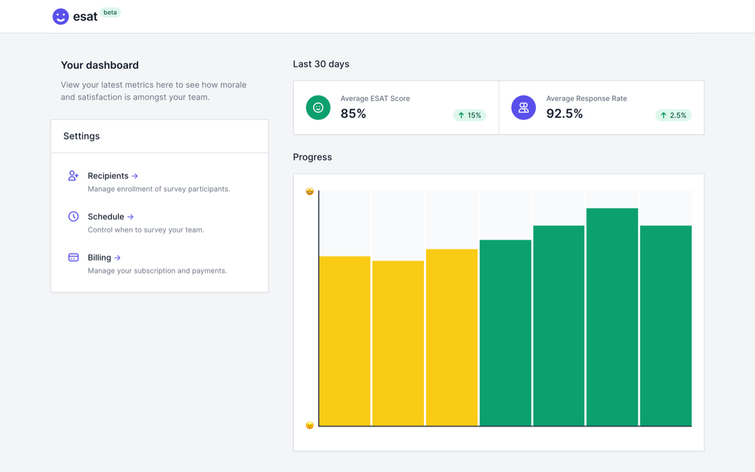Click the sad emoji at chart bottom
Viewport: 755px width, 472px height.
coord(310,425)
